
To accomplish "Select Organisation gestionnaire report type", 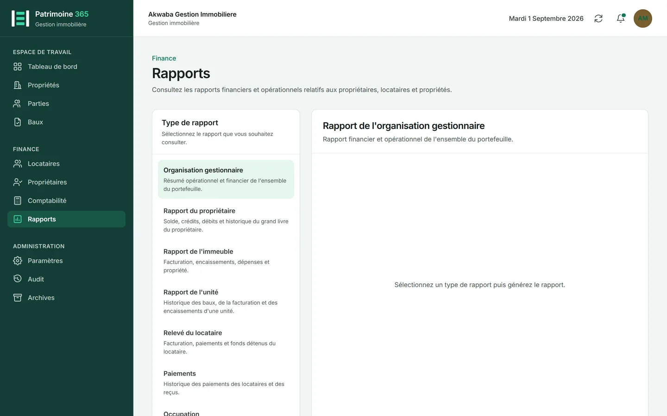I will click(226, 179).
